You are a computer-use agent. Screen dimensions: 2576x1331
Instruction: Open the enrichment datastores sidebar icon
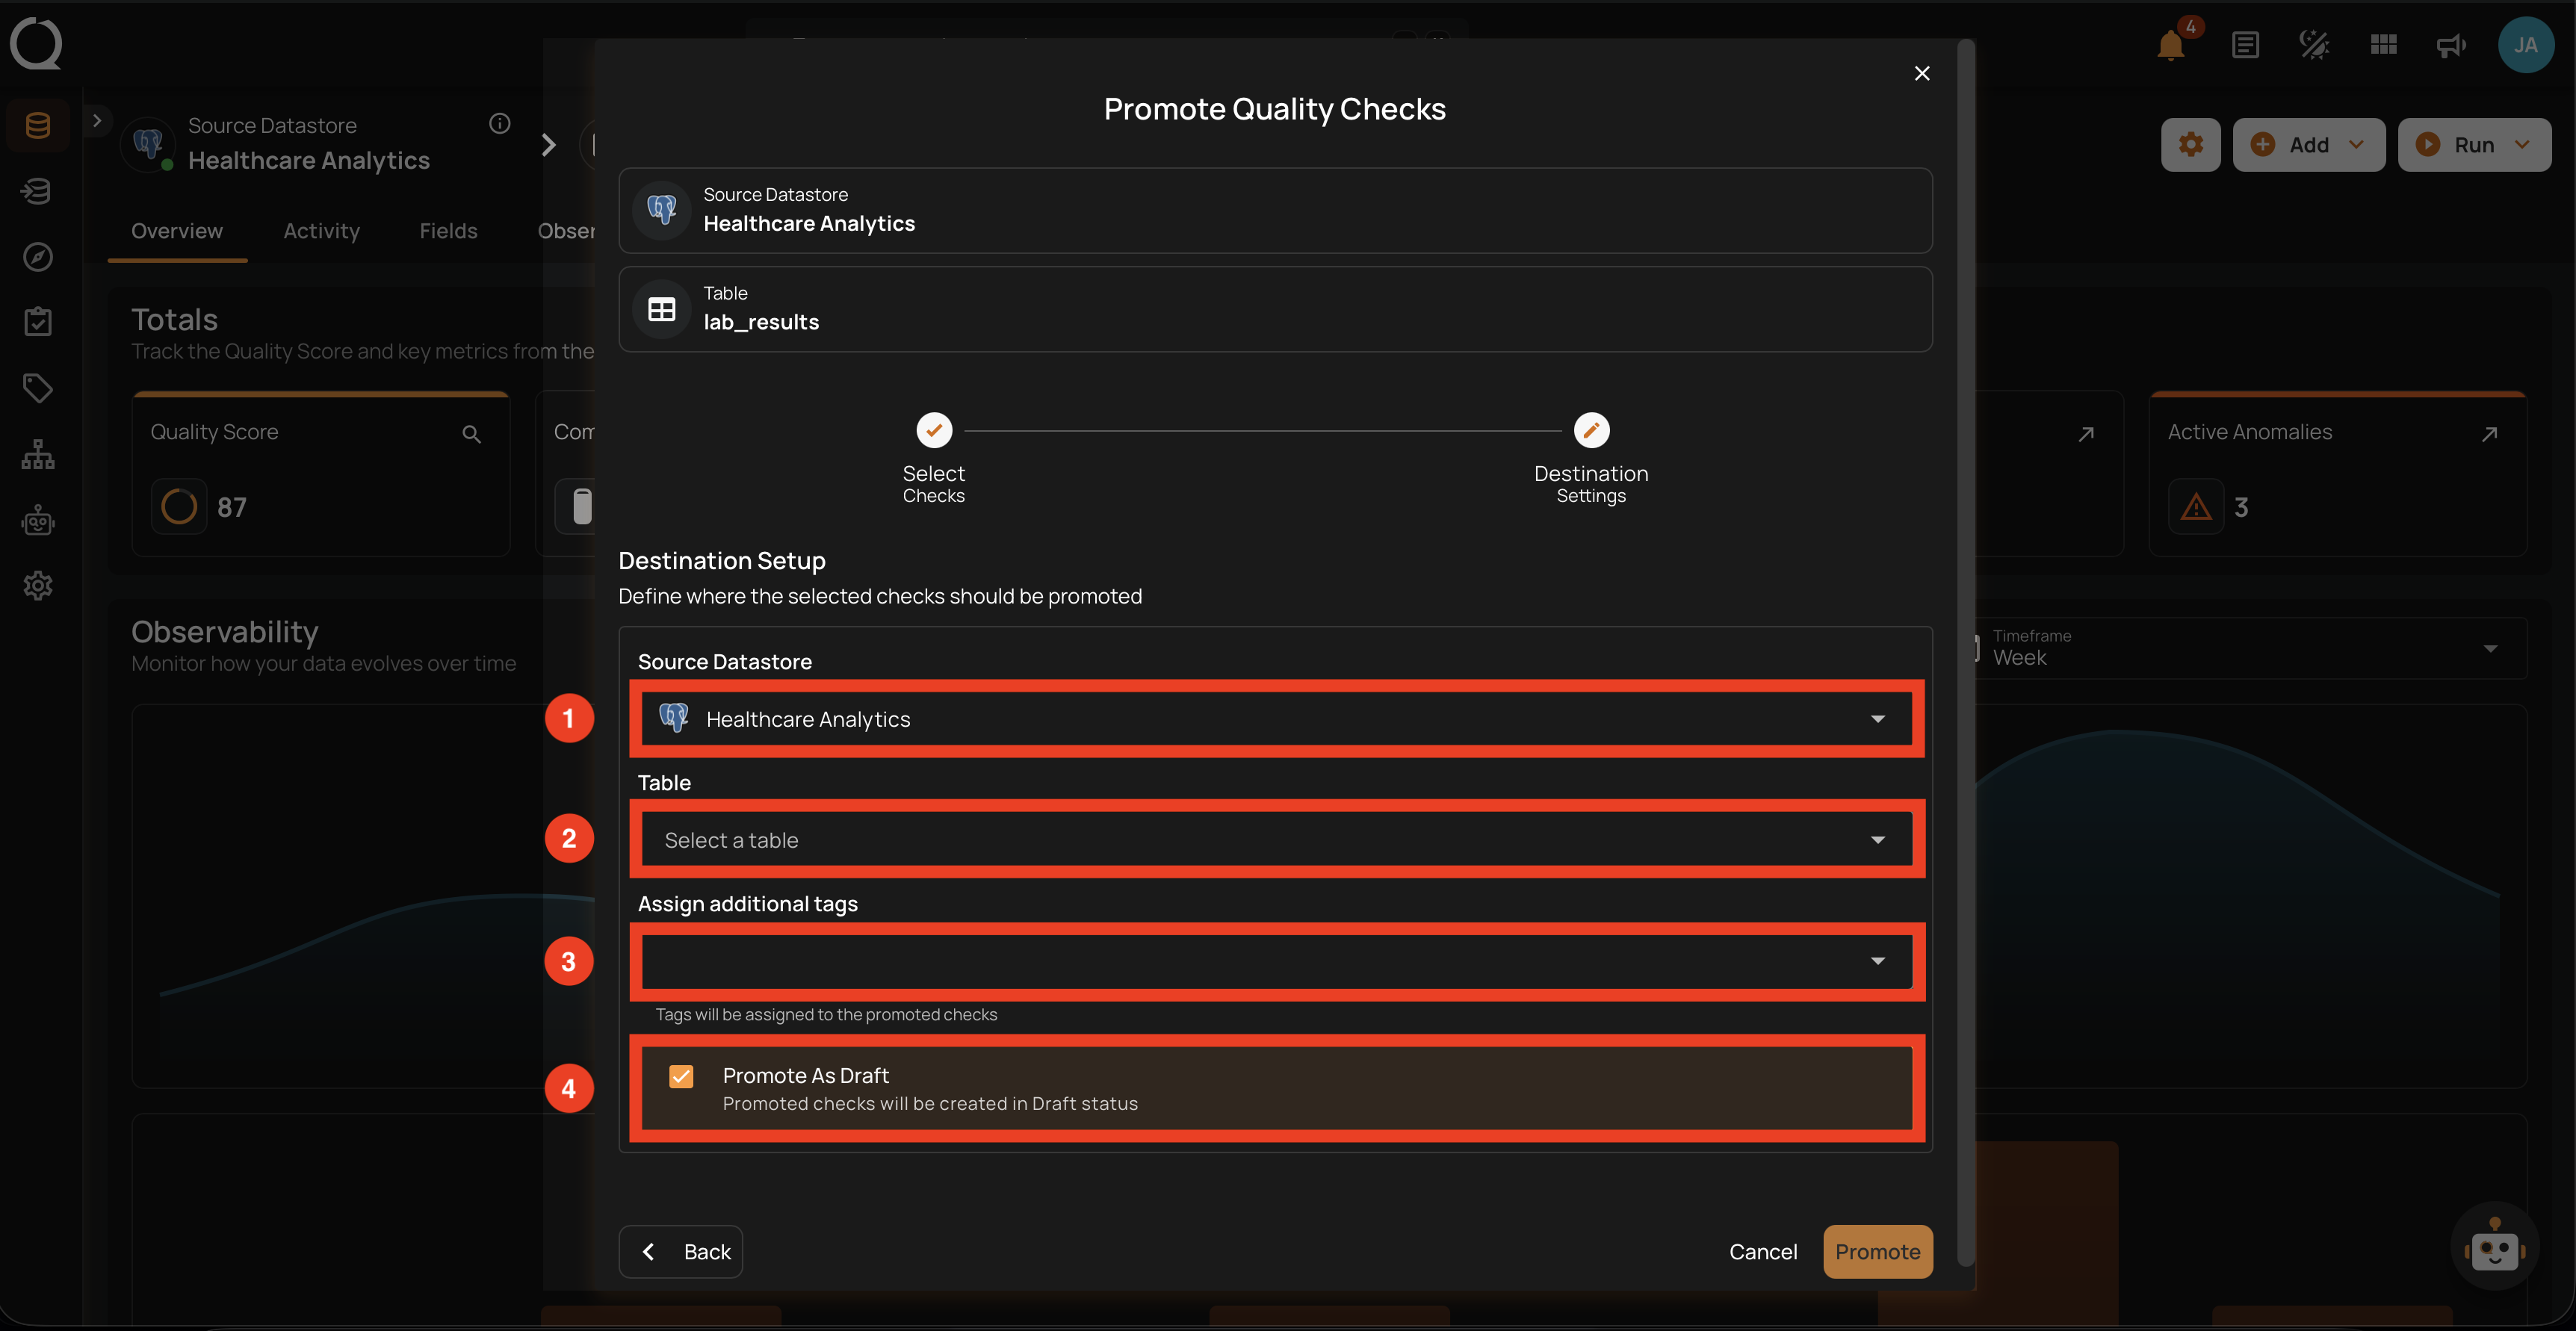[x=38, y=191]
